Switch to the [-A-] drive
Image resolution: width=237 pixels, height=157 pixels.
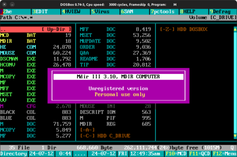point(87,130)
